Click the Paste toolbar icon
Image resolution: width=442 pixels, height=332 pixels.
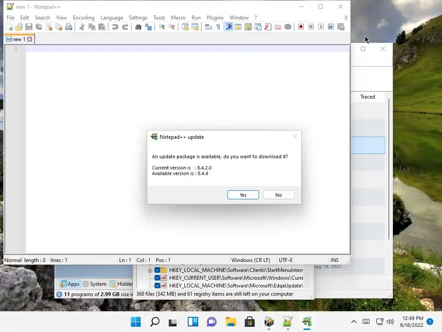click(x=102, y=27)
